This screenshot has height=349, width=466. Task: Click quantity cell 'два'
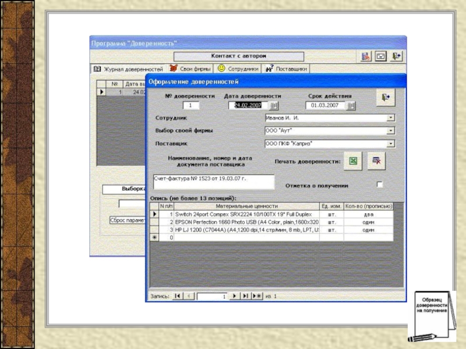tap(369, 214)
